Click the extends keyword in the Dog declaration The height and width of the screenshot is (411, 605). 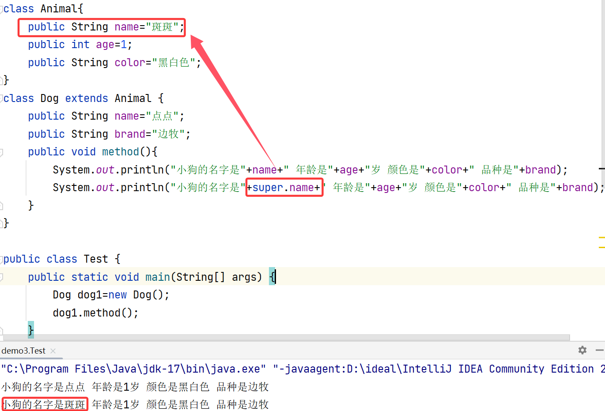[87, 98]
